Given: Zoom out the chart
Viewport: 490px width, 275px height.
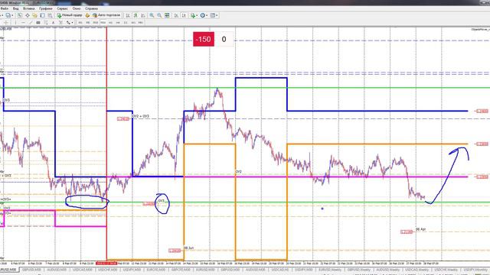Looking at the screenshot, I should point(159,15).
